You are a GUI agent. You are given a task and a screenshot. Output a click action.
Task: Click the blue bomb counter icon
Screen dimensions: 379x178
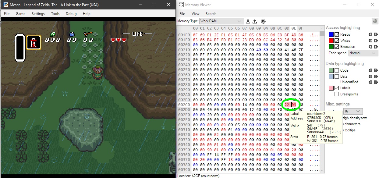72,34
